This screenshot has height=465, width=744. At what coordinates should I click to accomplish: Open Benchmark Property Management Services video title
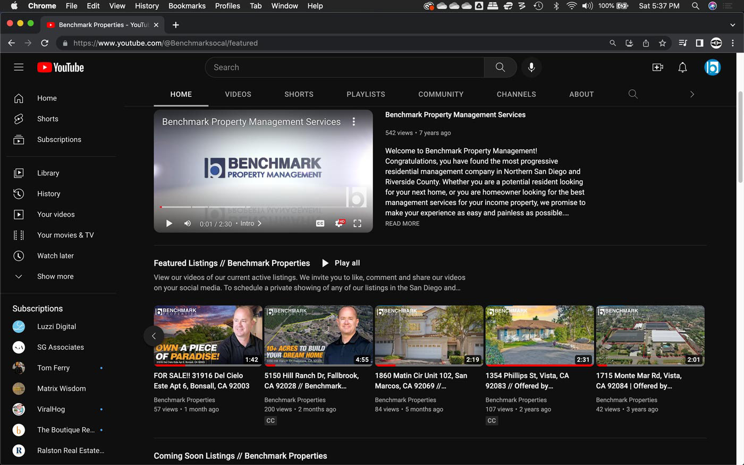(x=455, y=115)
